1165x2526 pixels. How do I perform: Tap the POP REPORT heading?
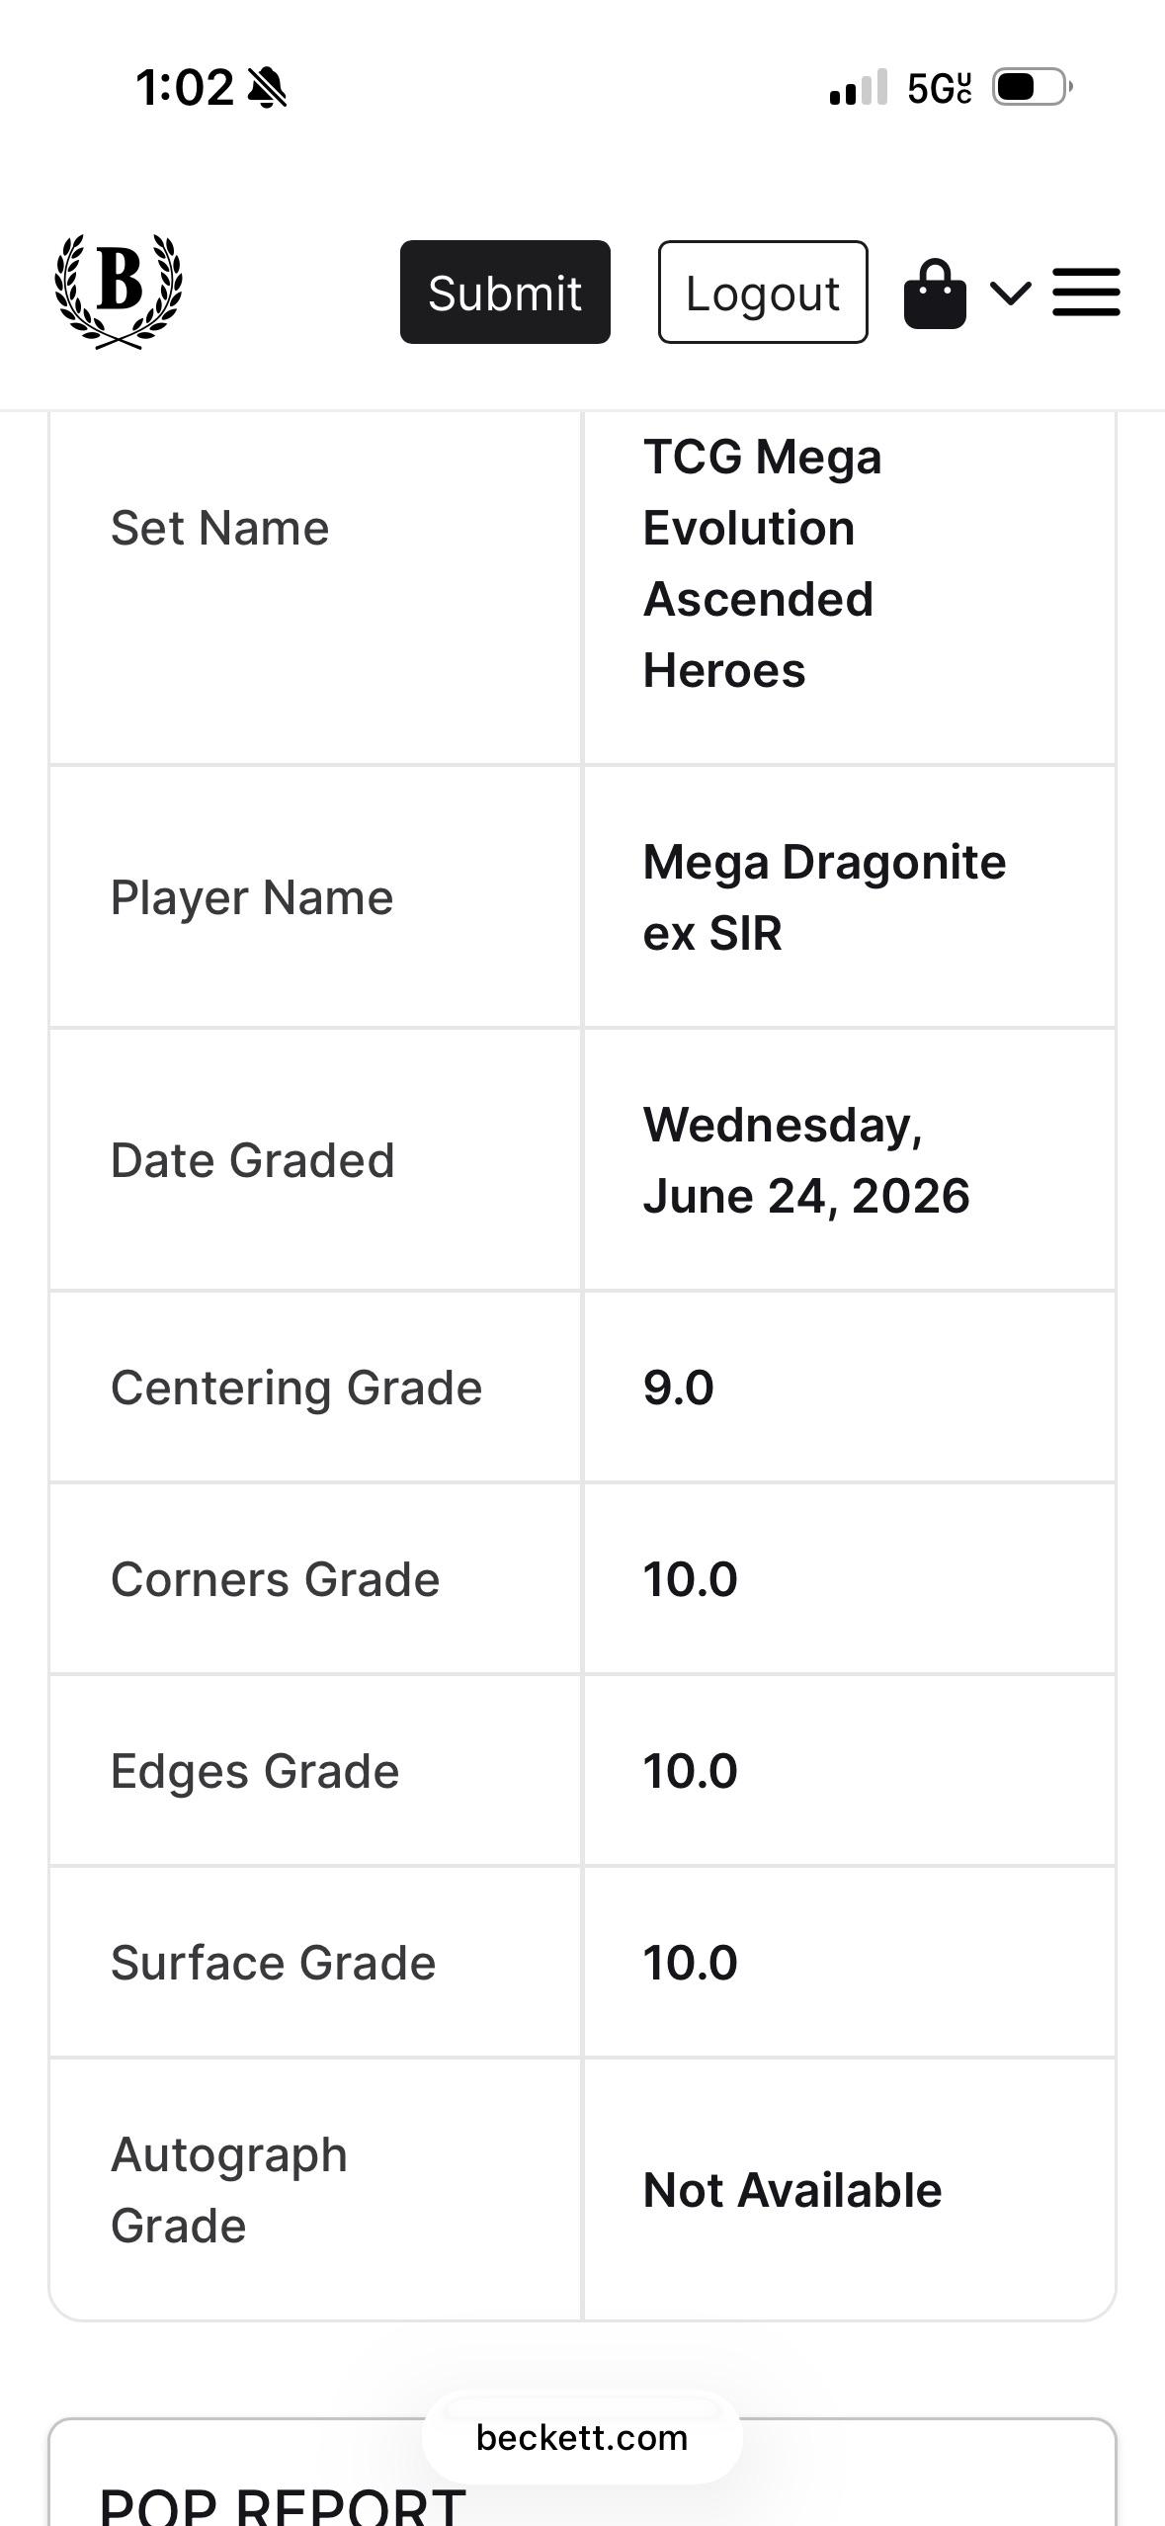[x=283, y=2505]
